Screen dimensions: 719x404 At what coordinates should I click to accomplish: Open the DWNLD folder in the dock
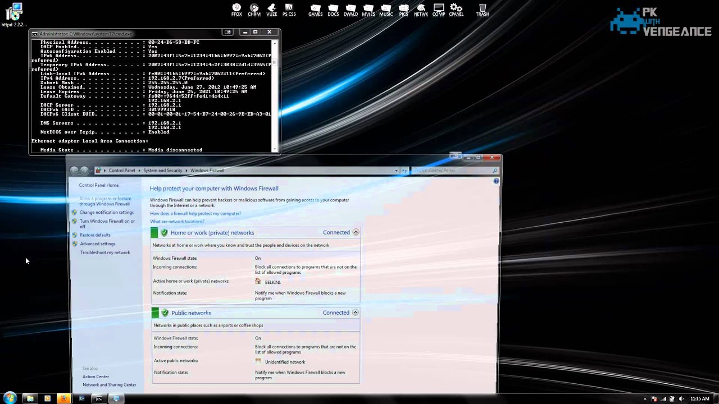coord(351,10)
